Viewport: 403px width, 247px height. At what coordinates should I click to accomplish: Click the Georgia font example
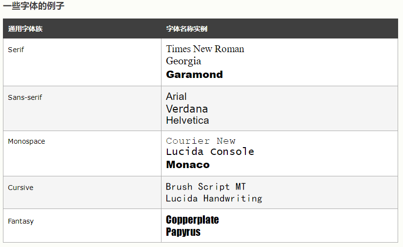(183, 61)
